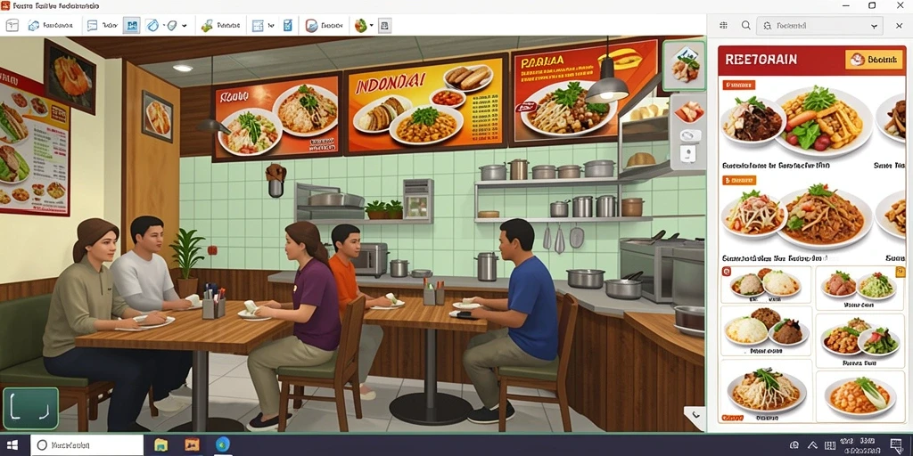Screen dimensions: 913x456
Task: Open File Explorer from the taskbar
Action: [x=160, y=445]
